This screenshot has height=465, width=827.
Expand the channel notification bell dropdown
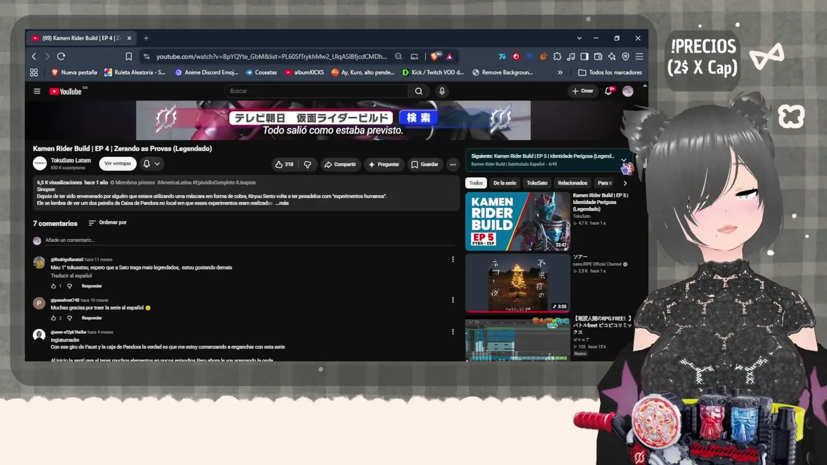pyautogui.click(x=151, y=164)
